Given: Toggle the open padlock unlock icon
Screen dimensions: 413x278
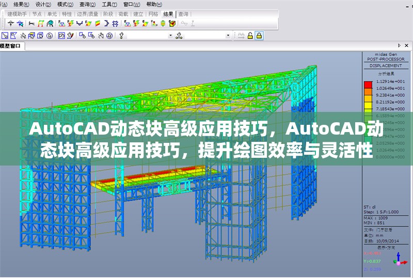Looking at the screenshot, I should [250, 36].
